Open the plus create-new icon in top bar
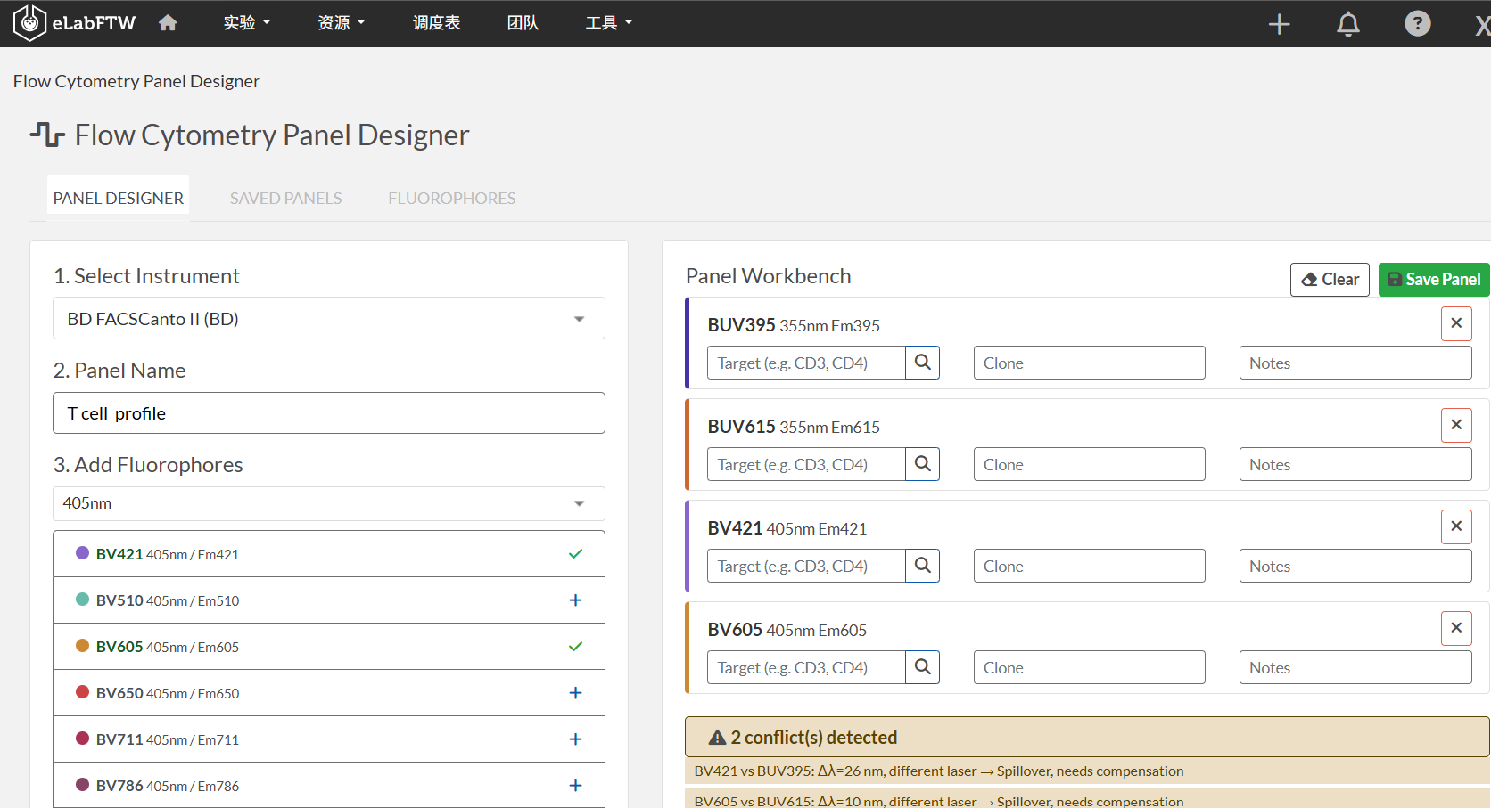 (x=1279, y=24)
